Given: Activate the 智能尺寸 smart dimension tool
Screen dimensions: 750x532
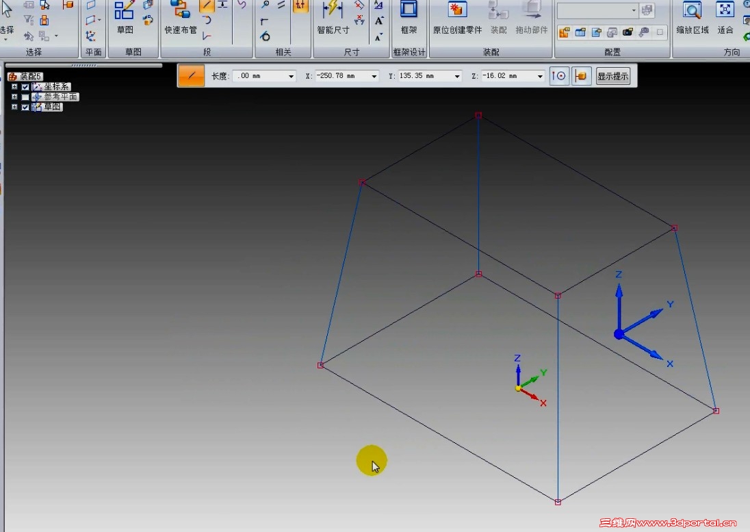Looking at the screenshot, I should tap(333, 17).
